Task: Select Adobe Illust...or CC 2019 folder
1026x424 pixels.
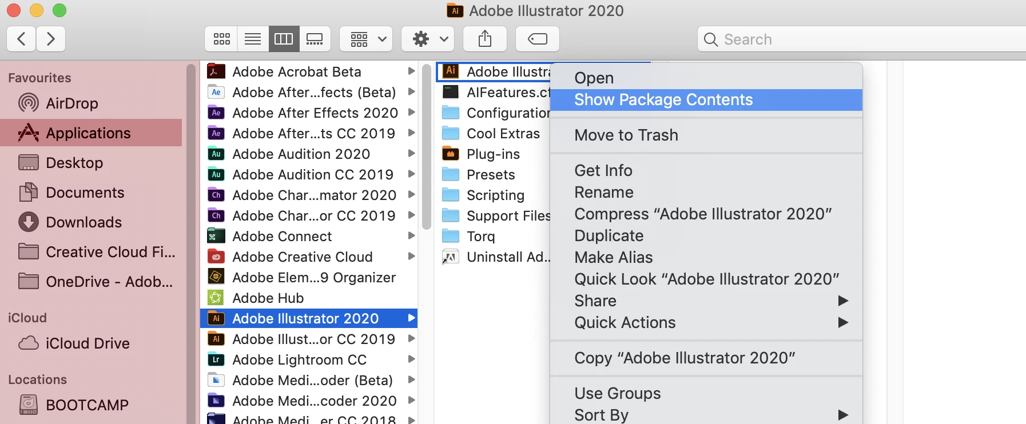Action: pyautogui.click(x=309, y=339)
